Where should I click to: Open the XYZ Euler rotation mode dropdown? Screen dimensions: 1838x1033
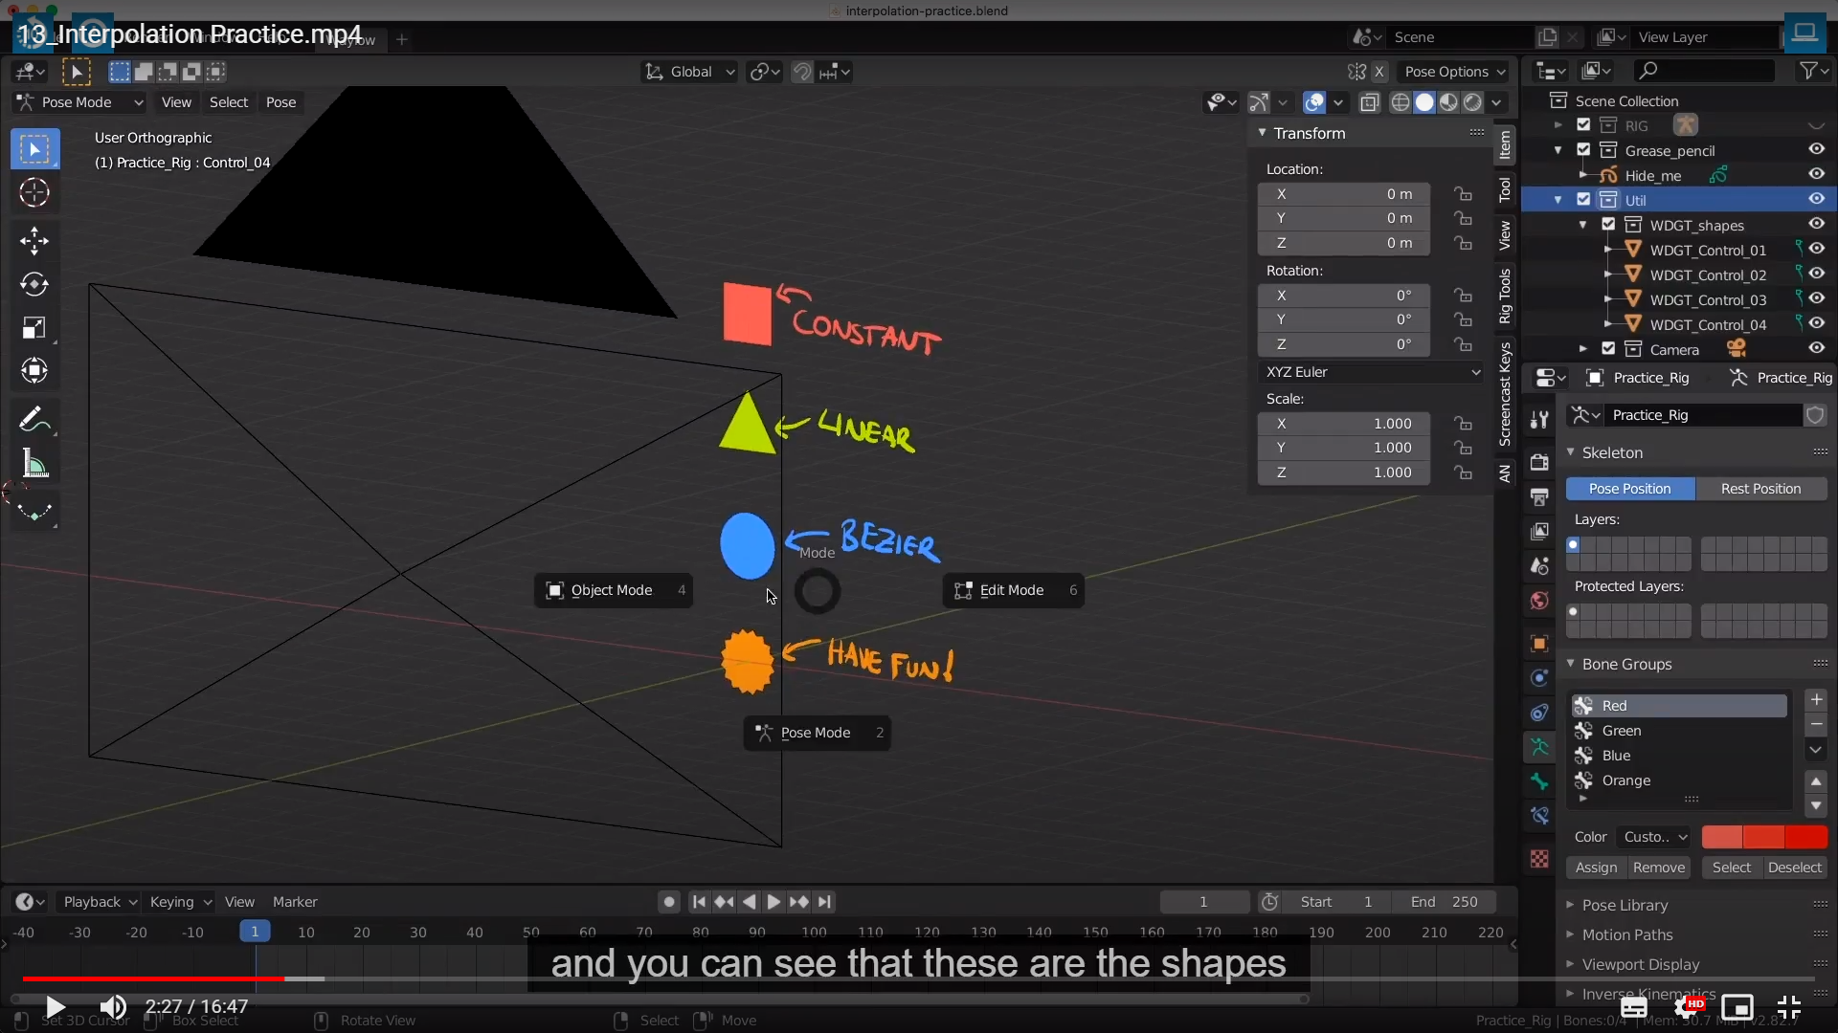[1371, 372]
